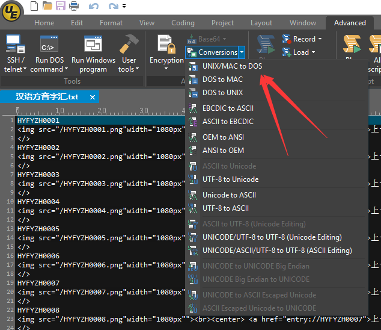Save the file with the floppy disk icon
This screenshot has height=330, width=381.
(x=61, y=6)
